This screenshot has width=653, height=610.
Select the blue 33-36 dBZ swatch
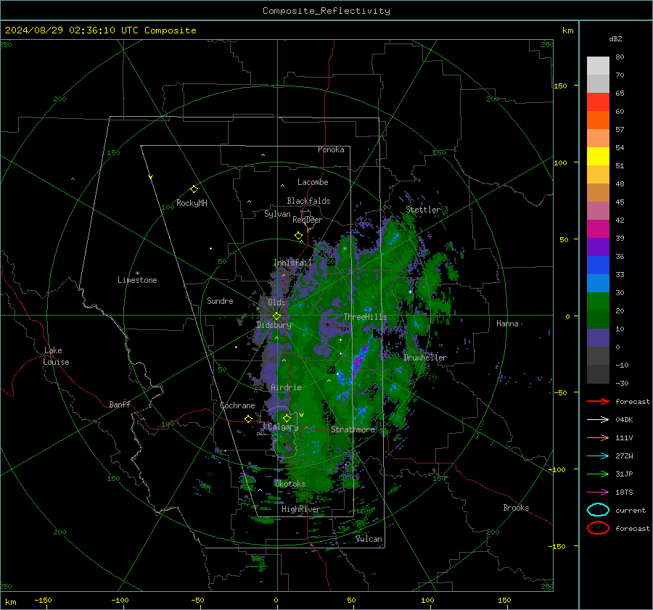click(x=598, y=265)
